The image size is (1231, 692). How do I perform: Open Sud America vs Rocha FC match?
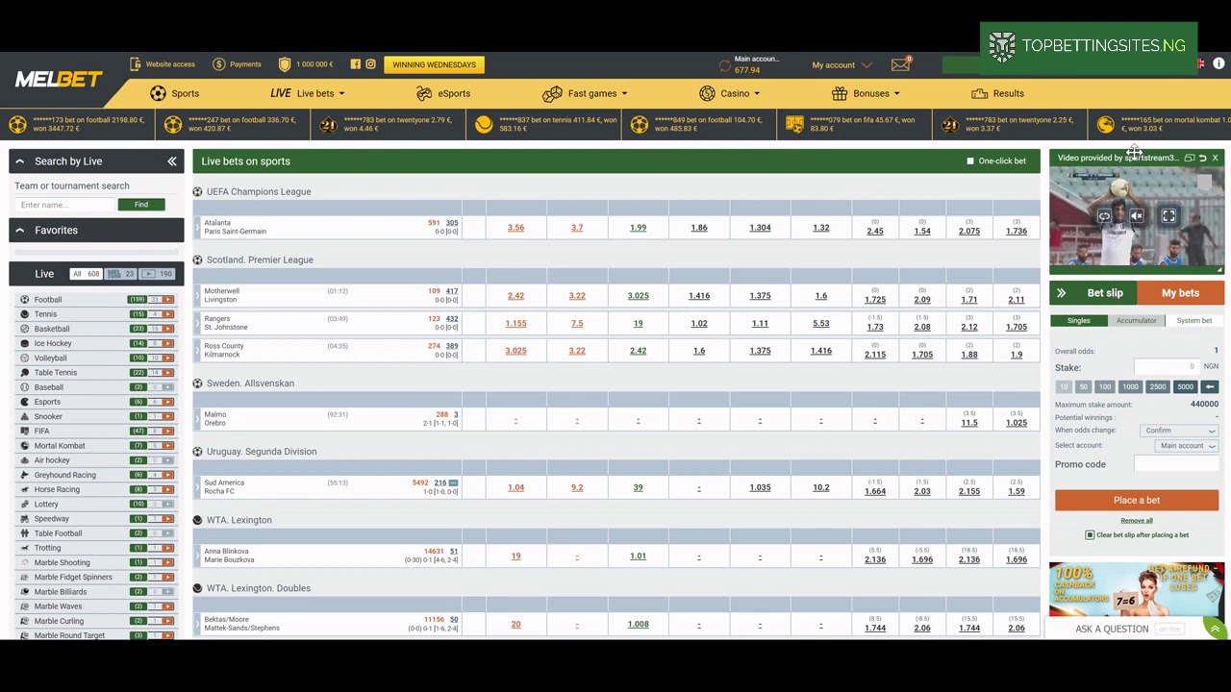point(224,487)
